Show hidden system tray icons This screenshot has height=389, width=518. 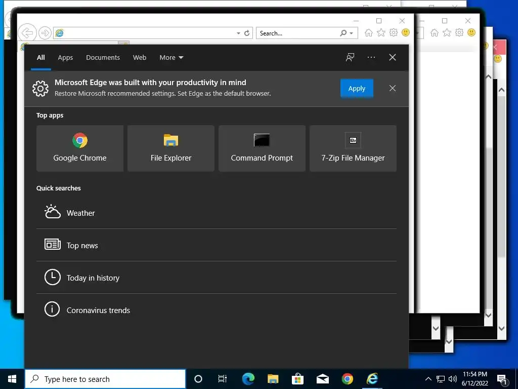[428, 379]
